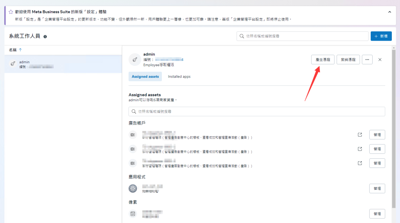The height and width of the screenshot is (223, 400).
Task: Click the app atom icon under 應用程式
Action: coord(133,189)
